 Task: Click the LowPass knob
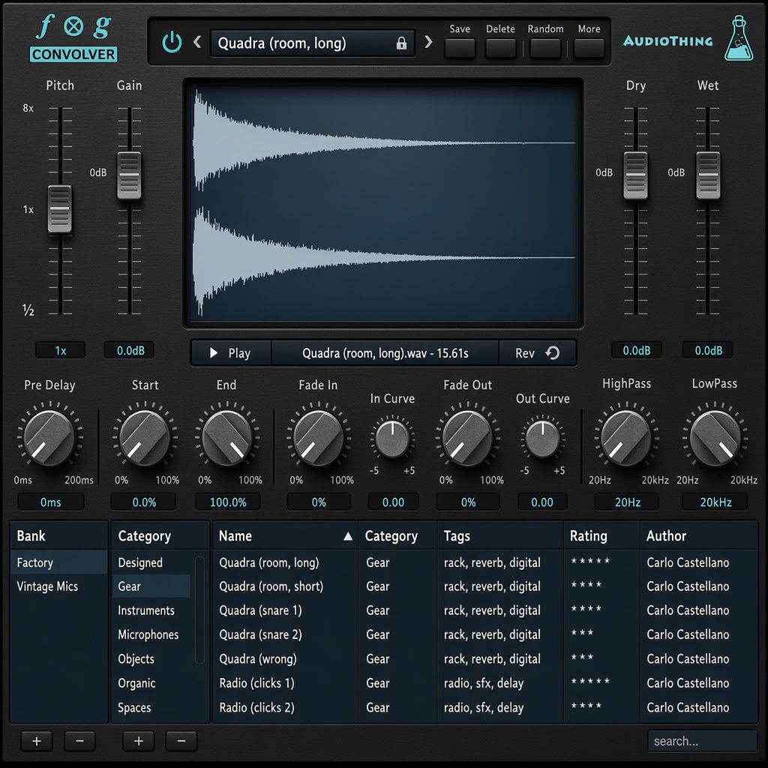[x=715, y=438]
